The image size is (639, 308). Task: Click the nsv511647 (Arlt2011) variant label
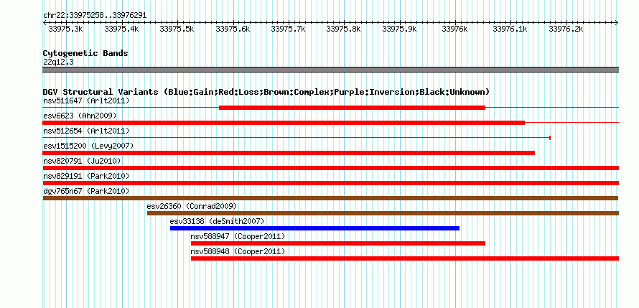pos(86,101)
